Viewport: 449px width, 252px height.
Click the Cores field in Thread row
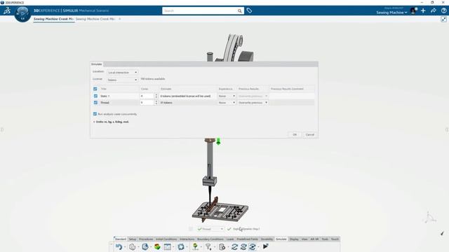pyautogui.click(x=147, y=103)
